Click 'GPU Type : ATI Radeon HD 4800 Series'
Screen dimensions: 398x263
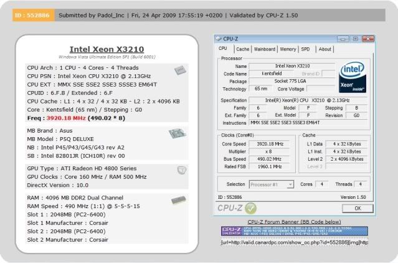point(82,168)
